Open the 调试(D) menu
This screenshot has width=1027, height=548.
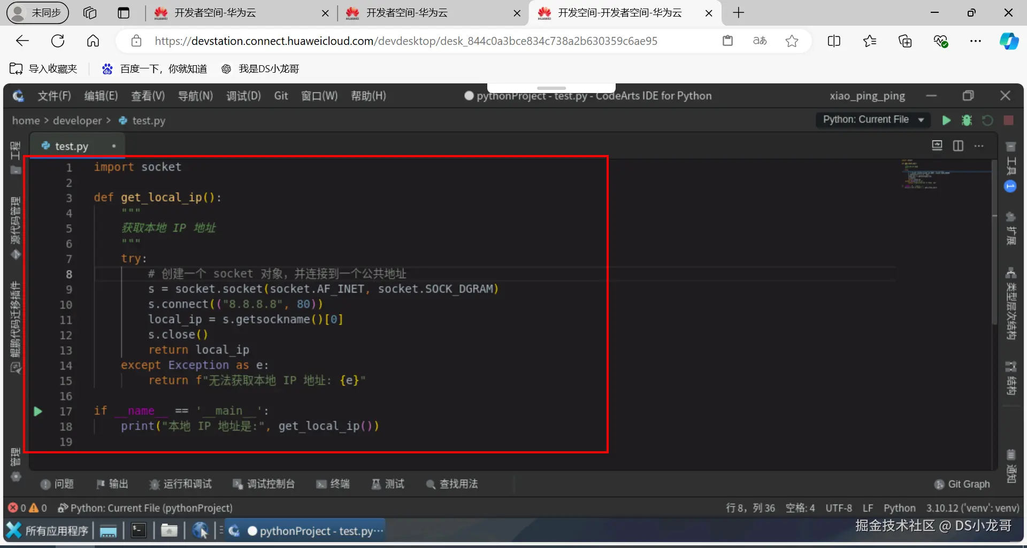[243, 96]
